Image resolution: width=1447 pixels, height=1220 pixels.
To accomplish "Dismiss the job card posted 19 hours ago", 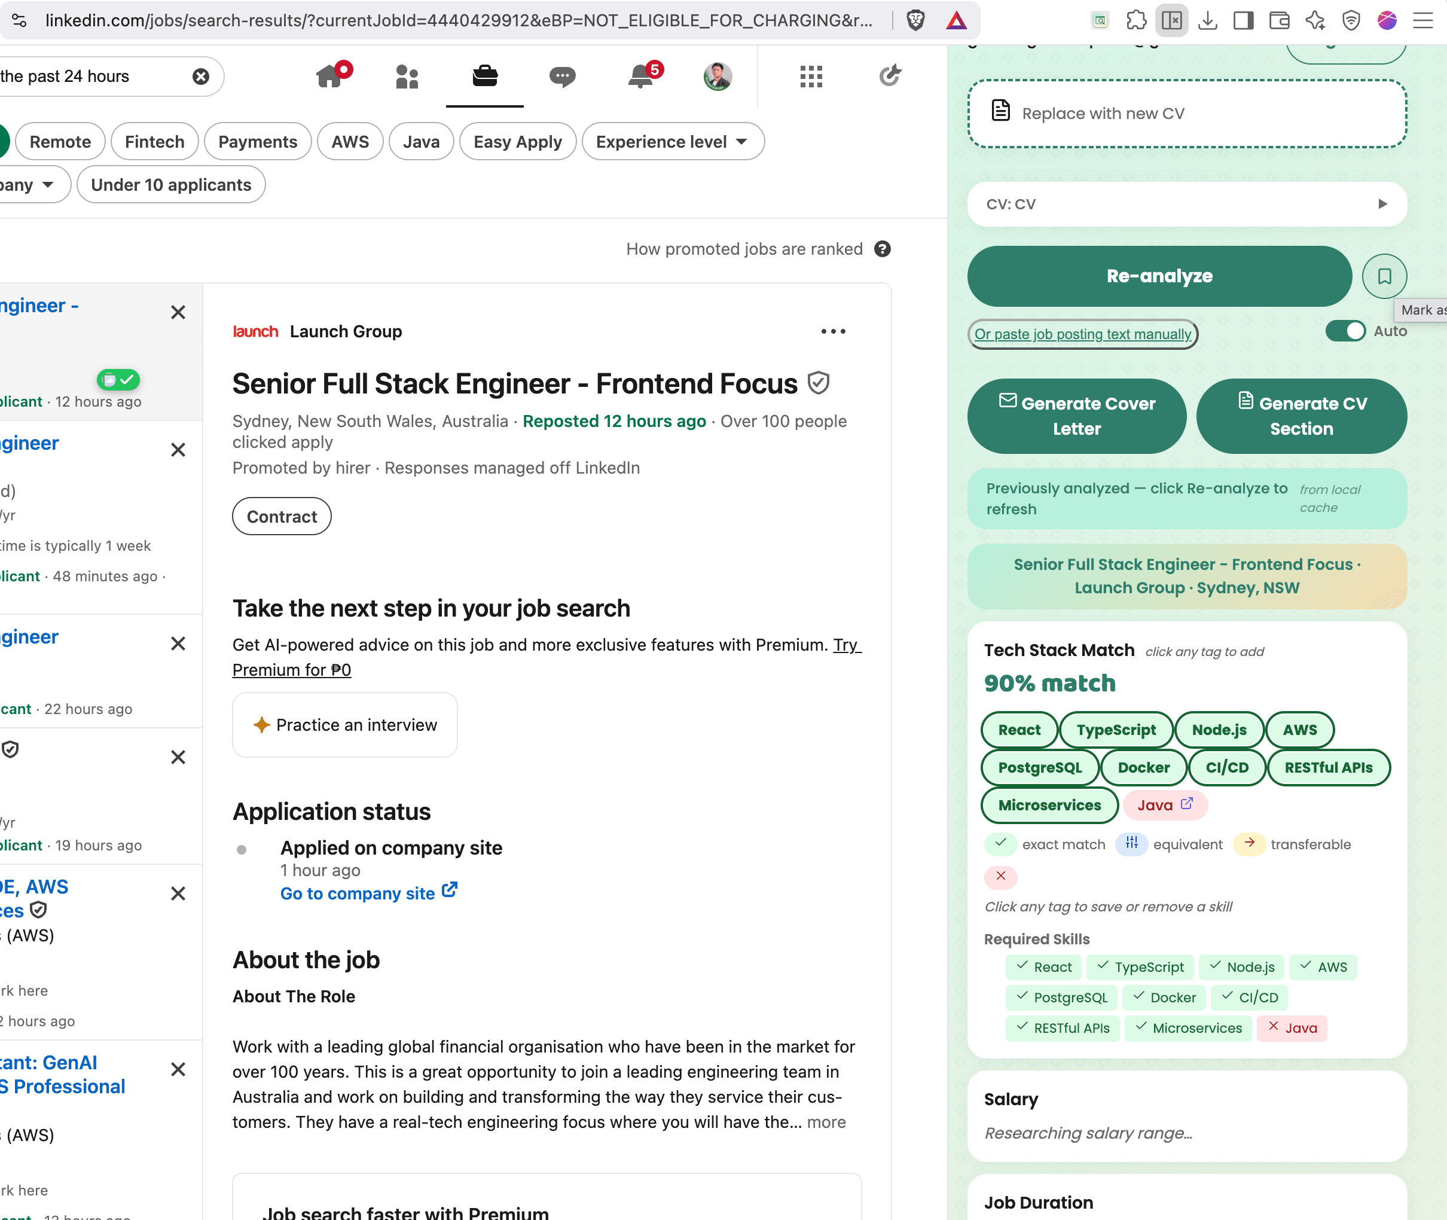I will 178,757.
